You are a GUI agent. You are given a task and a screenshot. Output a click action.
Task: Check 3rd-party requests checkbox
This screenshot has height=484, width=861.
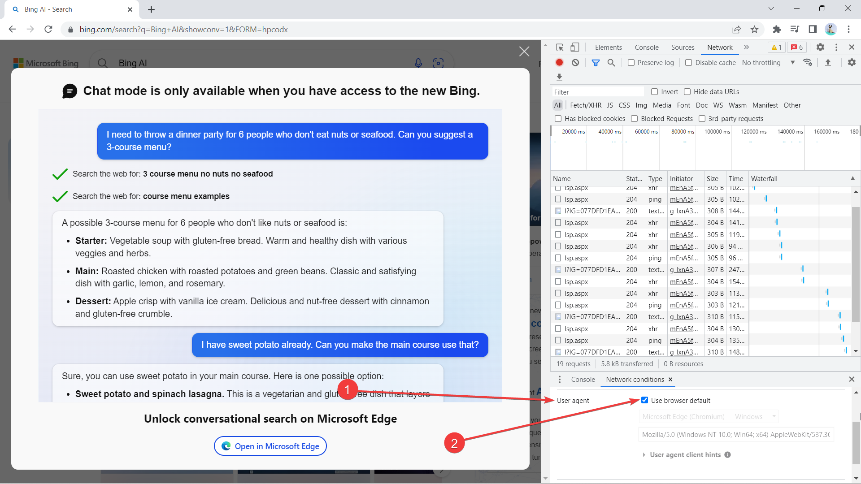[702, 119]
